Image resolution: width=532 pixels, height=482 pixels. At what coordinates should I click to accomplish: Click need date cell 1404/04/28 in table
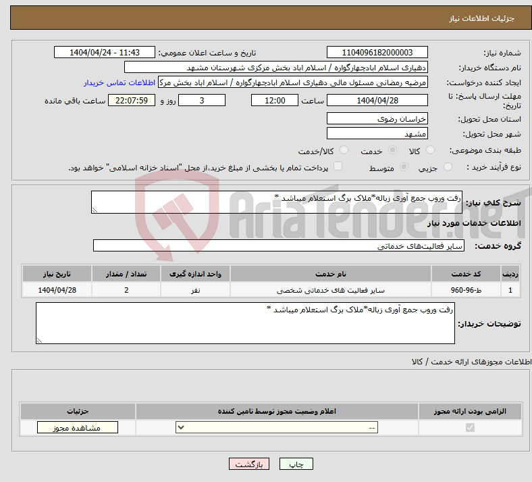[57, 290]
